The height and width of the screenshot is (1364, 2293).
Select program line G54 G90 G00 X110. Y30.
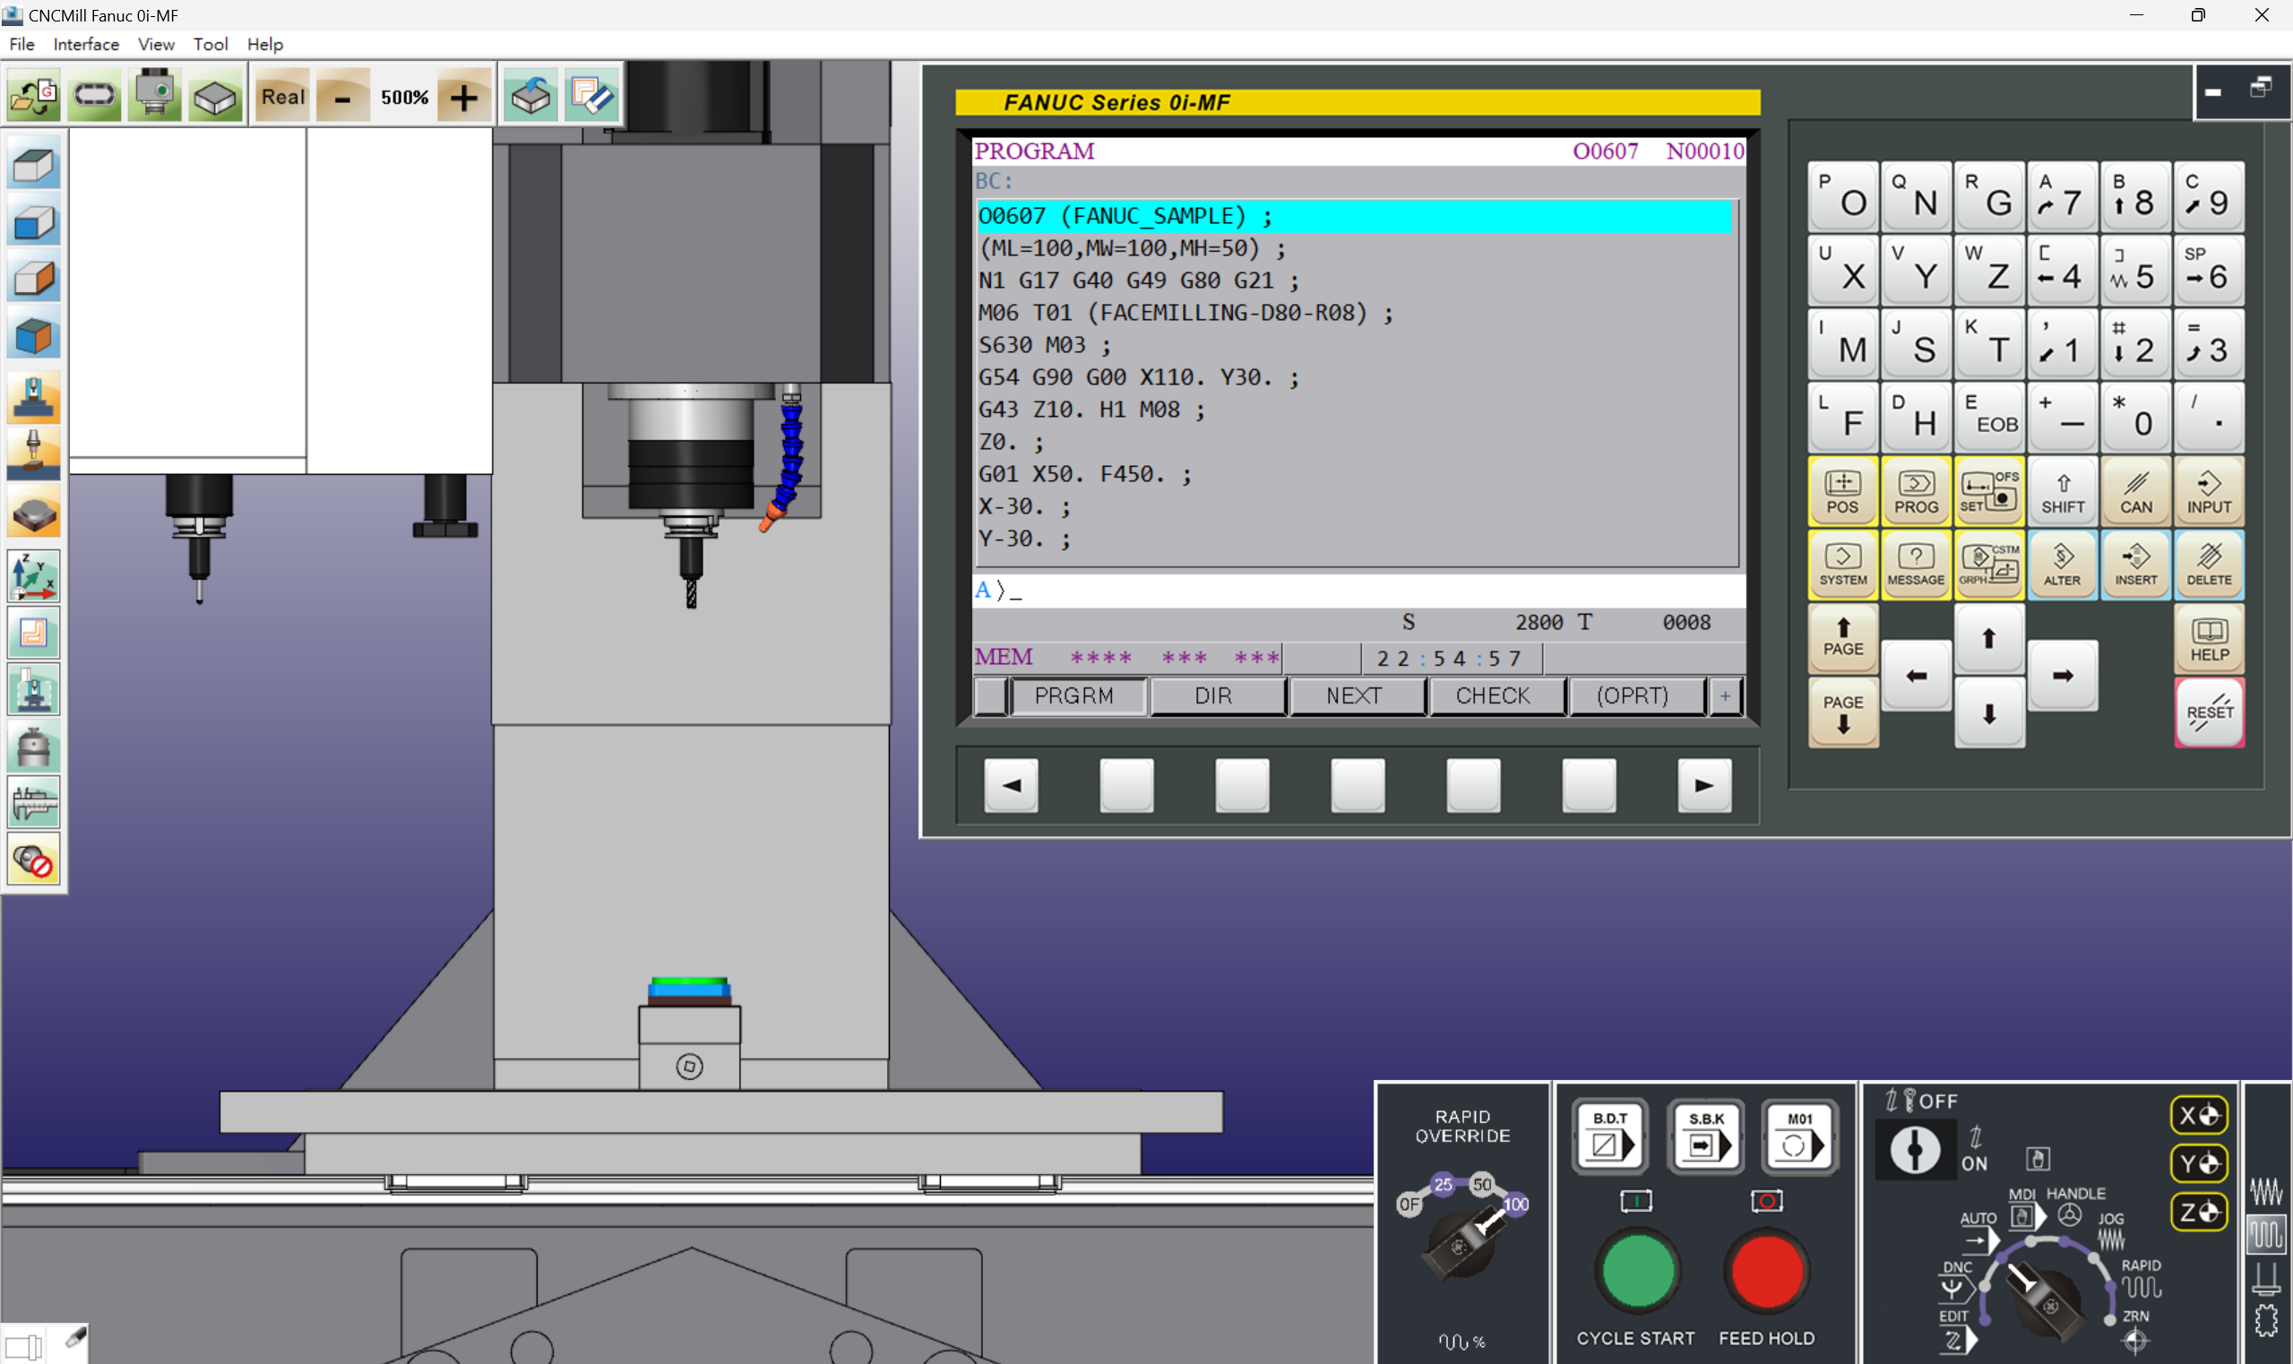coord(1139,378)
